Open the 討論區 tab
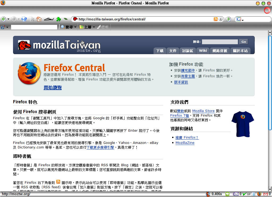272x197 pixels. pos(188,51)
